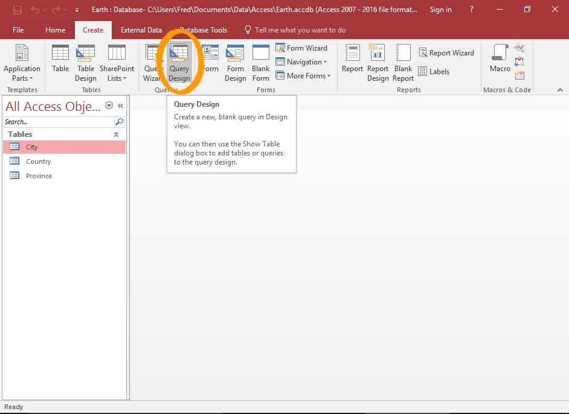Open the Table Design tool
The width and height of the screenshot is (569, 414).
pos(86,63)
